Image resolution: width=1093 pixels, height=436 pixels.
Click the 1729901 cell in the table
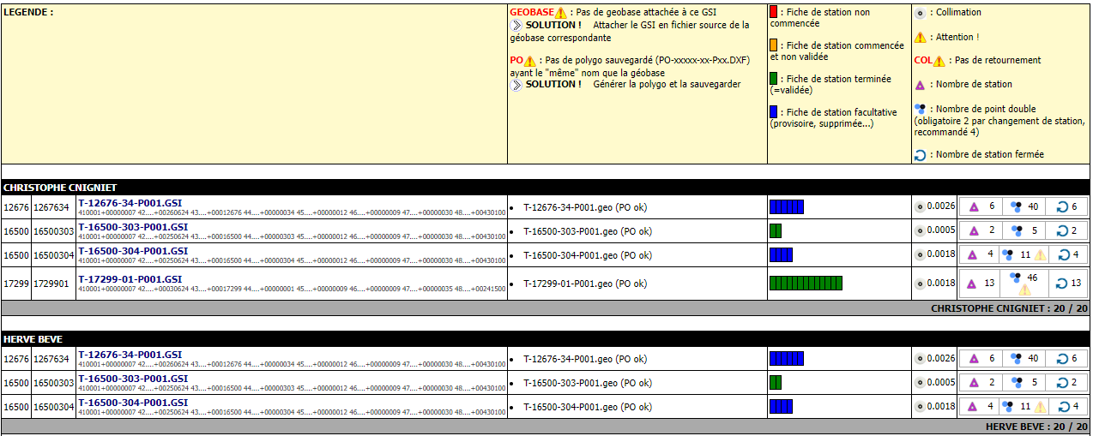coord(53,284)
